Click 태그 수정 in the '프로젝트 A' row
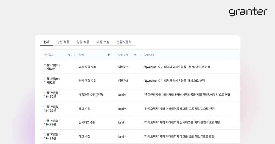Viewport: 275px width, 144px height. click(85, 137)
